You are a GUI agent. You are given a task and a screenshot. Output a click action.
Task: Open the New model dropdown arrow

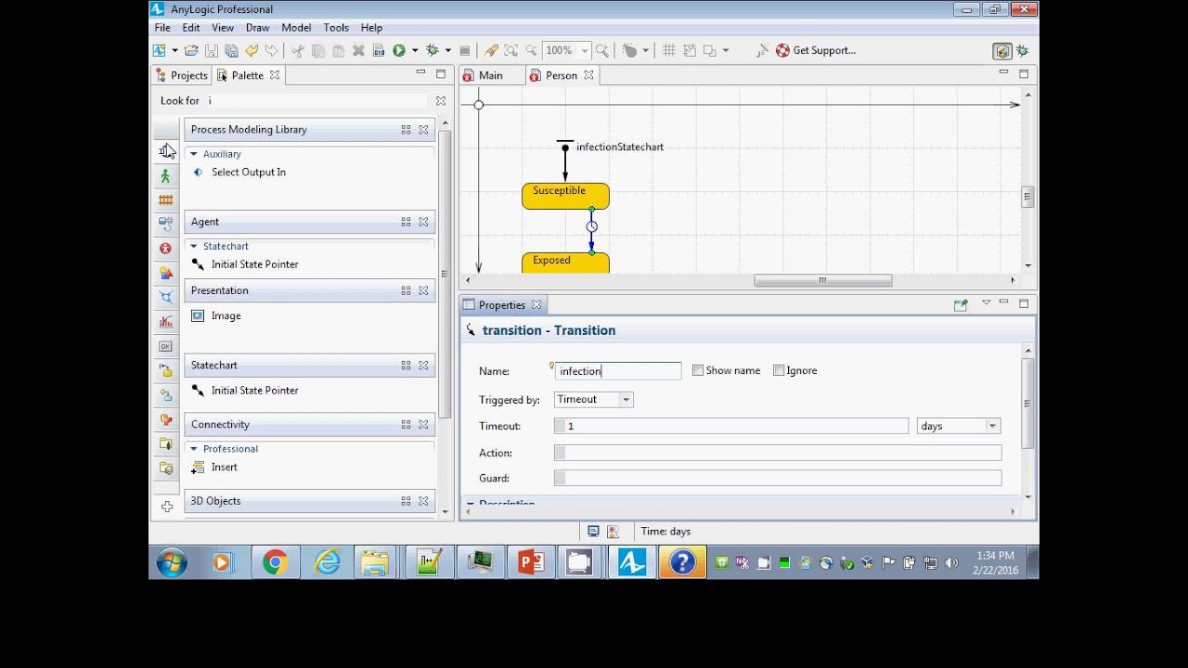click(174, 50)
